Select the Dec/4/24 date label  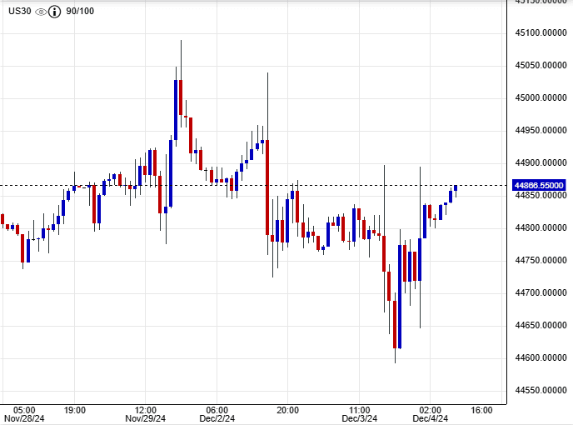coord(431,419)
